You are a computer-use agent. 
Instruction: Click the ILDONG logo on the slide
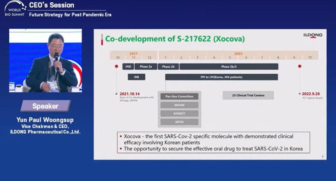point(313,36)
